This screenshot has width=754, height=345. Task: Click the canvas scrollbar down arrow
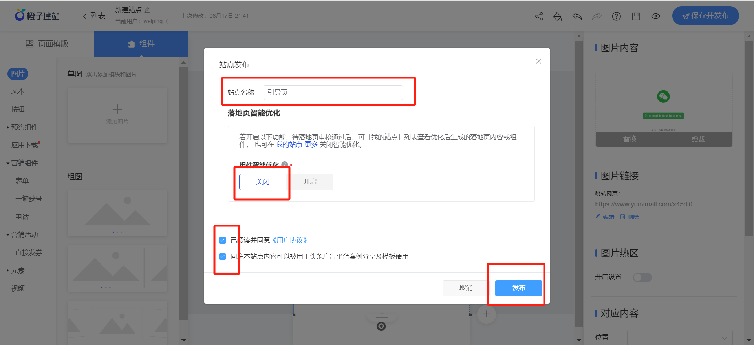579,340
